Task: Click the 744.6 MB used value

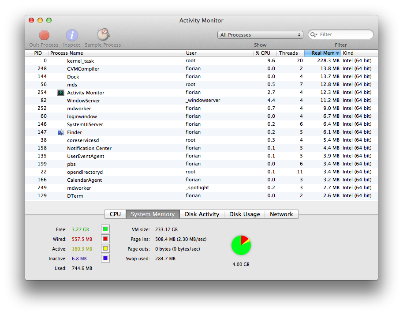Action: (x=82, y=269)
